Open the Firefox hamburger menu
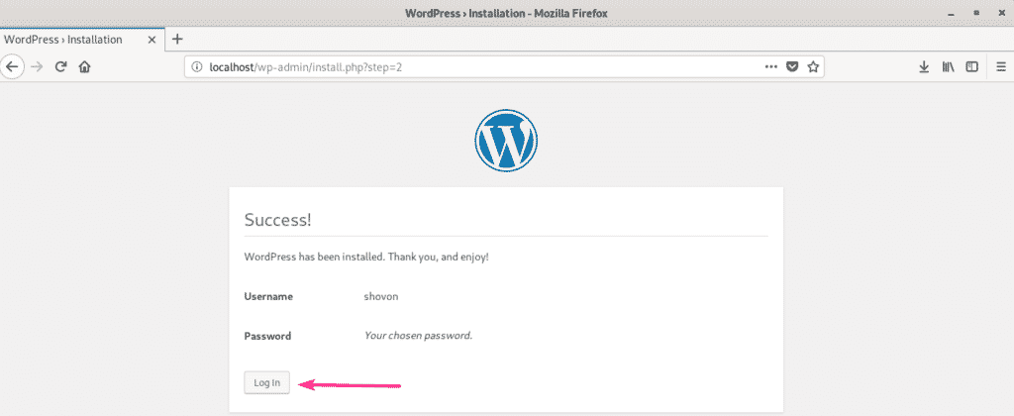 [999, 66]
